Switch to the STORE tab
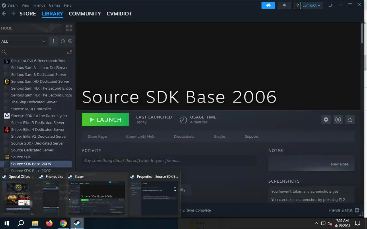 [x=28, y=13]
